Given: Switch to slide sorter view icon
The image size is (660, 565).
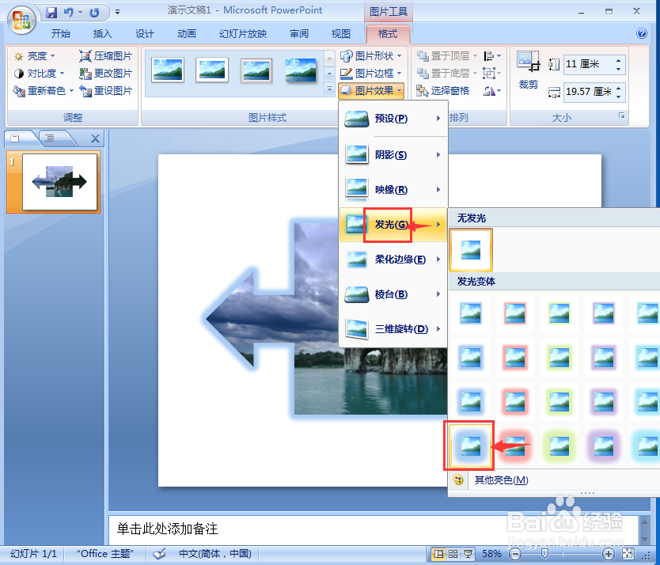Looking at the screenshot, I should coord(453,554).
